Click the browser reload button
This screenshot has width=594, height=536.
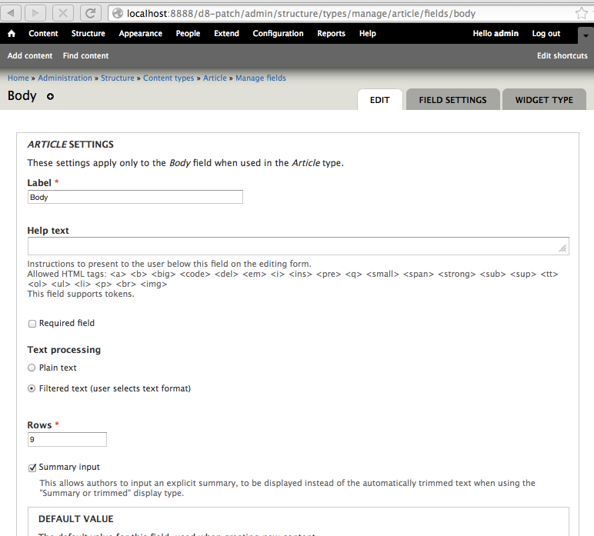point(91,13)
